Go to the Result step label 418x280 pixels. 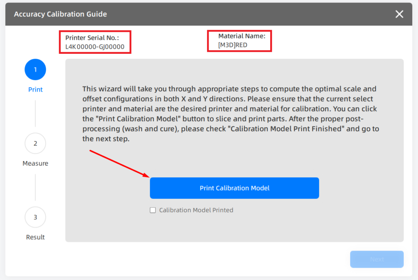point(35,237)
